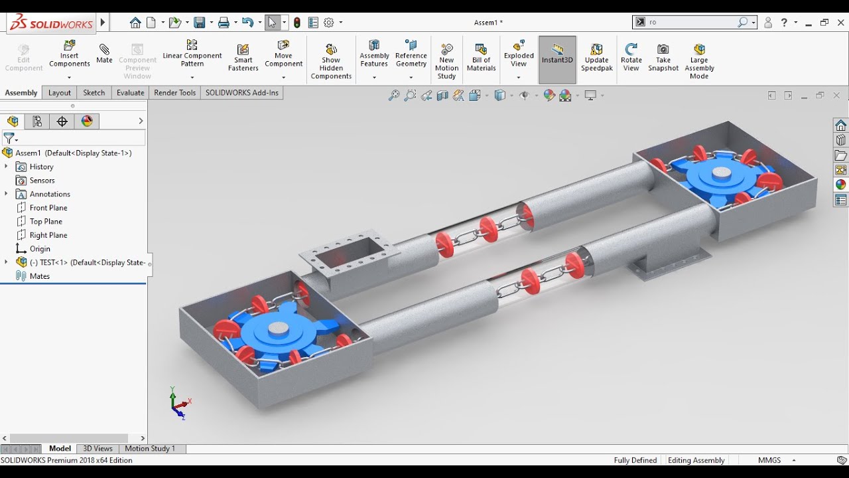Click the Zoom to Area icon

410,96
